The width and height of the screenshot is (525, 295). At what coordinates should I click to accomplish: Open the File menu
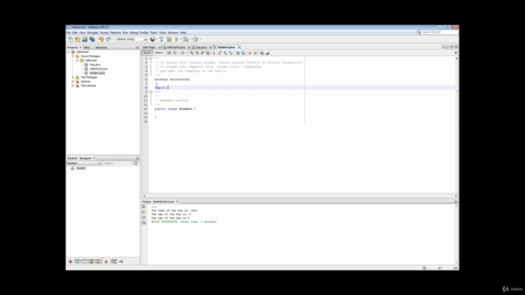68,33
